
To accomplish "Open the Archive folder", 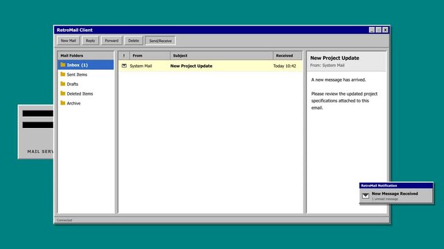I will coord(85,103).
